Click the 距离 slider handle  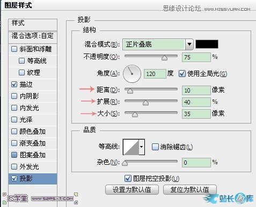click(130, 90)
